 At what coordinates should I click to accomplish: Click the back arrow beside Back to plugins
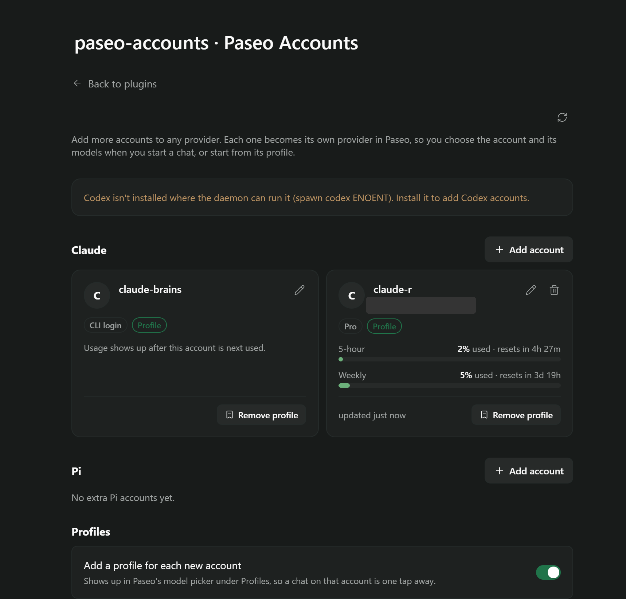coord(77,83)
